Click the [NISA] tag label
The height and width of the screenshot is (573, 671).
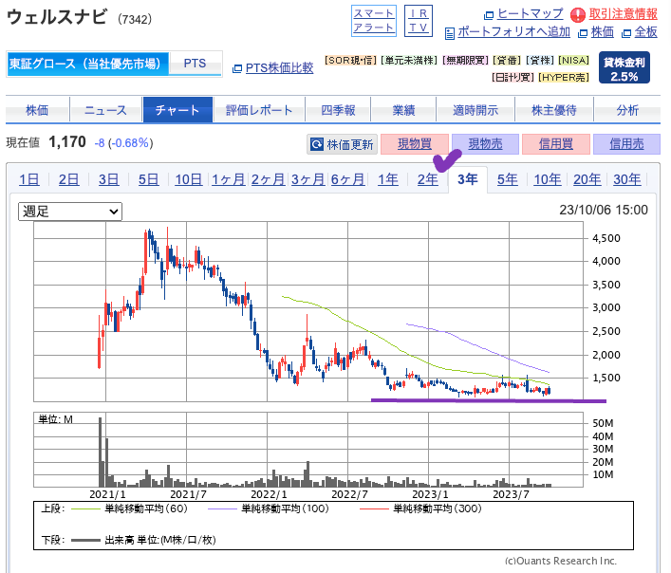point(574,61)
